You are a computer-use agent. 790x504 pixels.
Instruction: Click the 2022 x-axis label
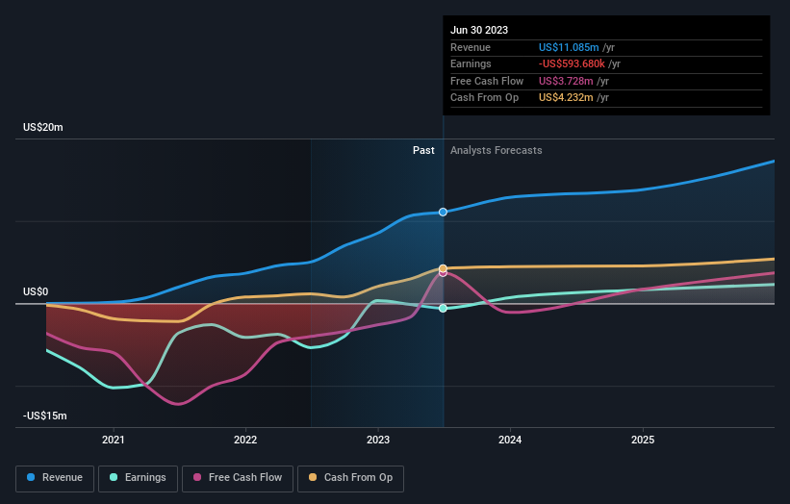245,441
